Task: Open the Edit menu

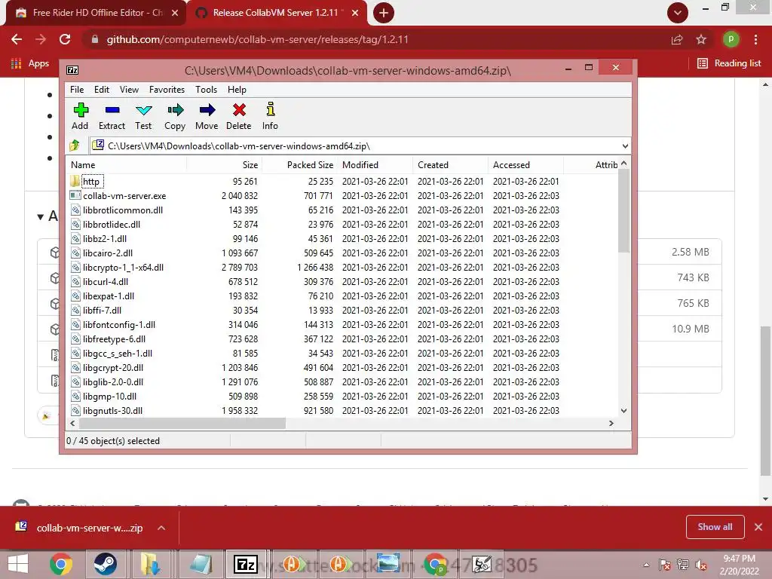Action: point(102,90)
